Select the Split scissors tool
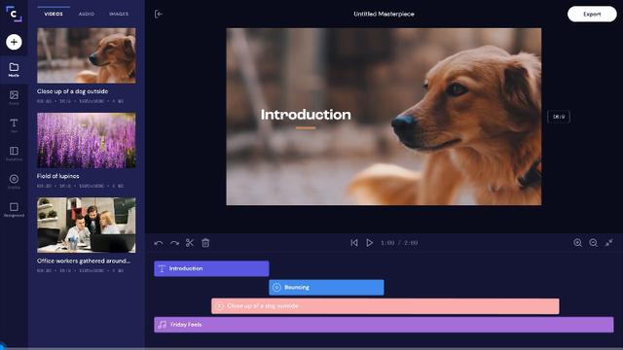Image resolution: width=623 pixels, height=350 pixels. [190, 243]
